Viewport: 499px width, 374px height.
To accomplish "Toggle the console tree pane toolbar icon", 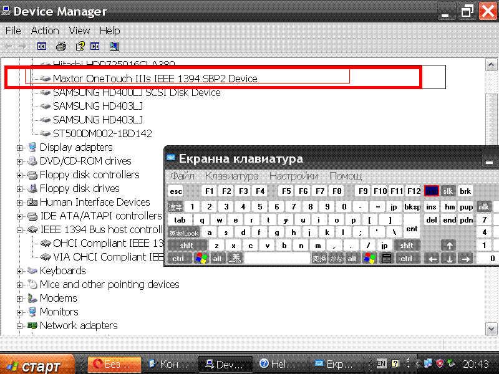I will click(x=42, y=46).
